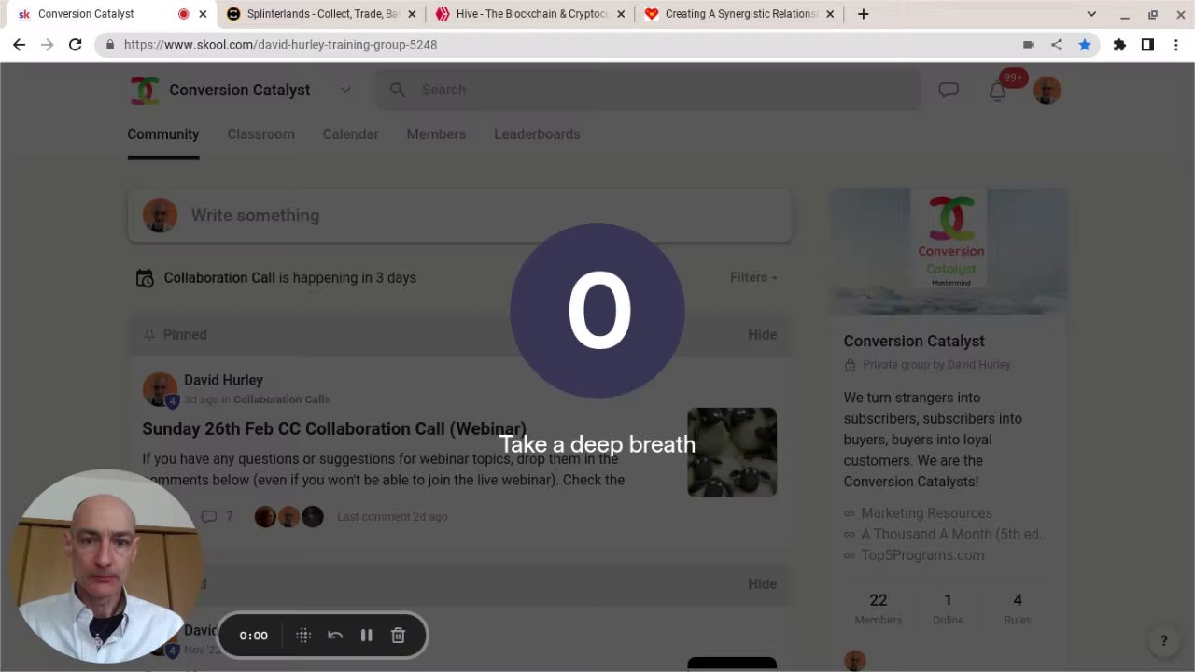Reload the page
Image resolution: width=1195 pixels, height=672 pixels.
75,44
